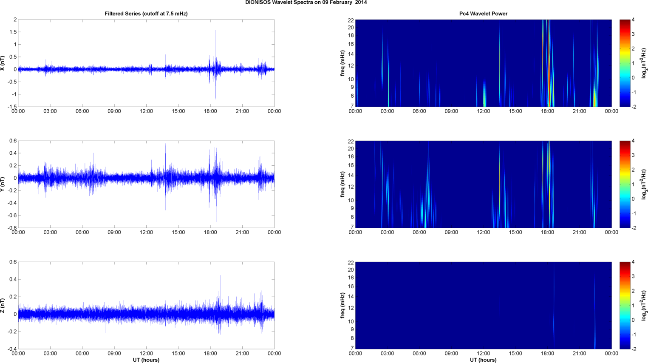Click the 'Filtered Series (cutoff at 7.5 mHz)' heading
648x363 pixels.
pyautogui.click(x=146, y=14)
